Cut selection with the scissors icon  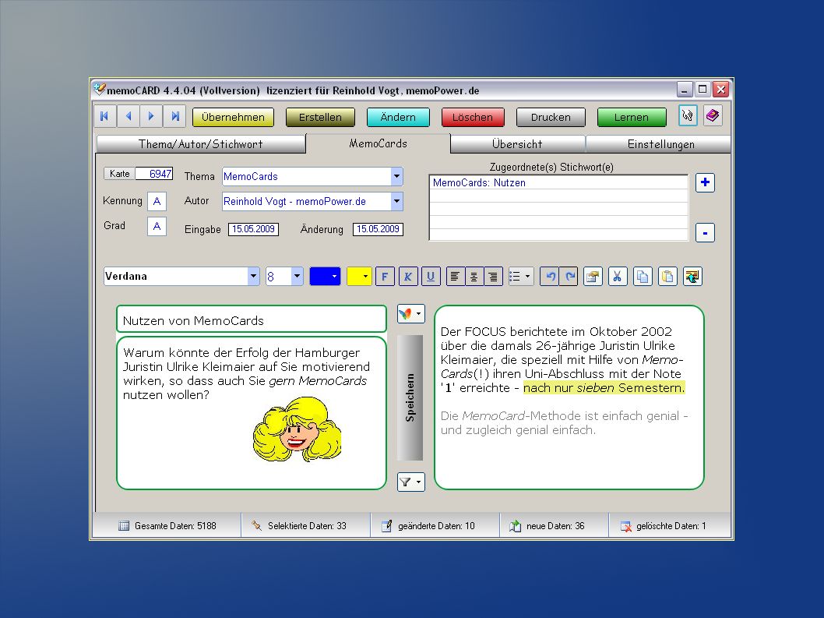(618, 277)
